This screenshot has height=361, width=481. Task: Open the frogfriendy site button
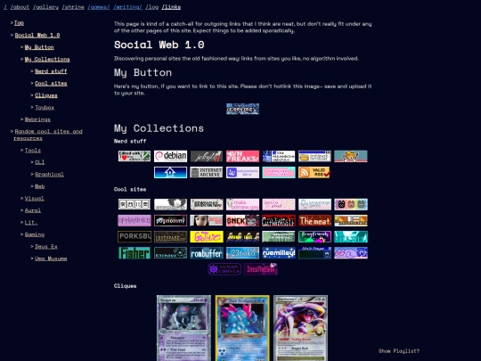(314, 237)
